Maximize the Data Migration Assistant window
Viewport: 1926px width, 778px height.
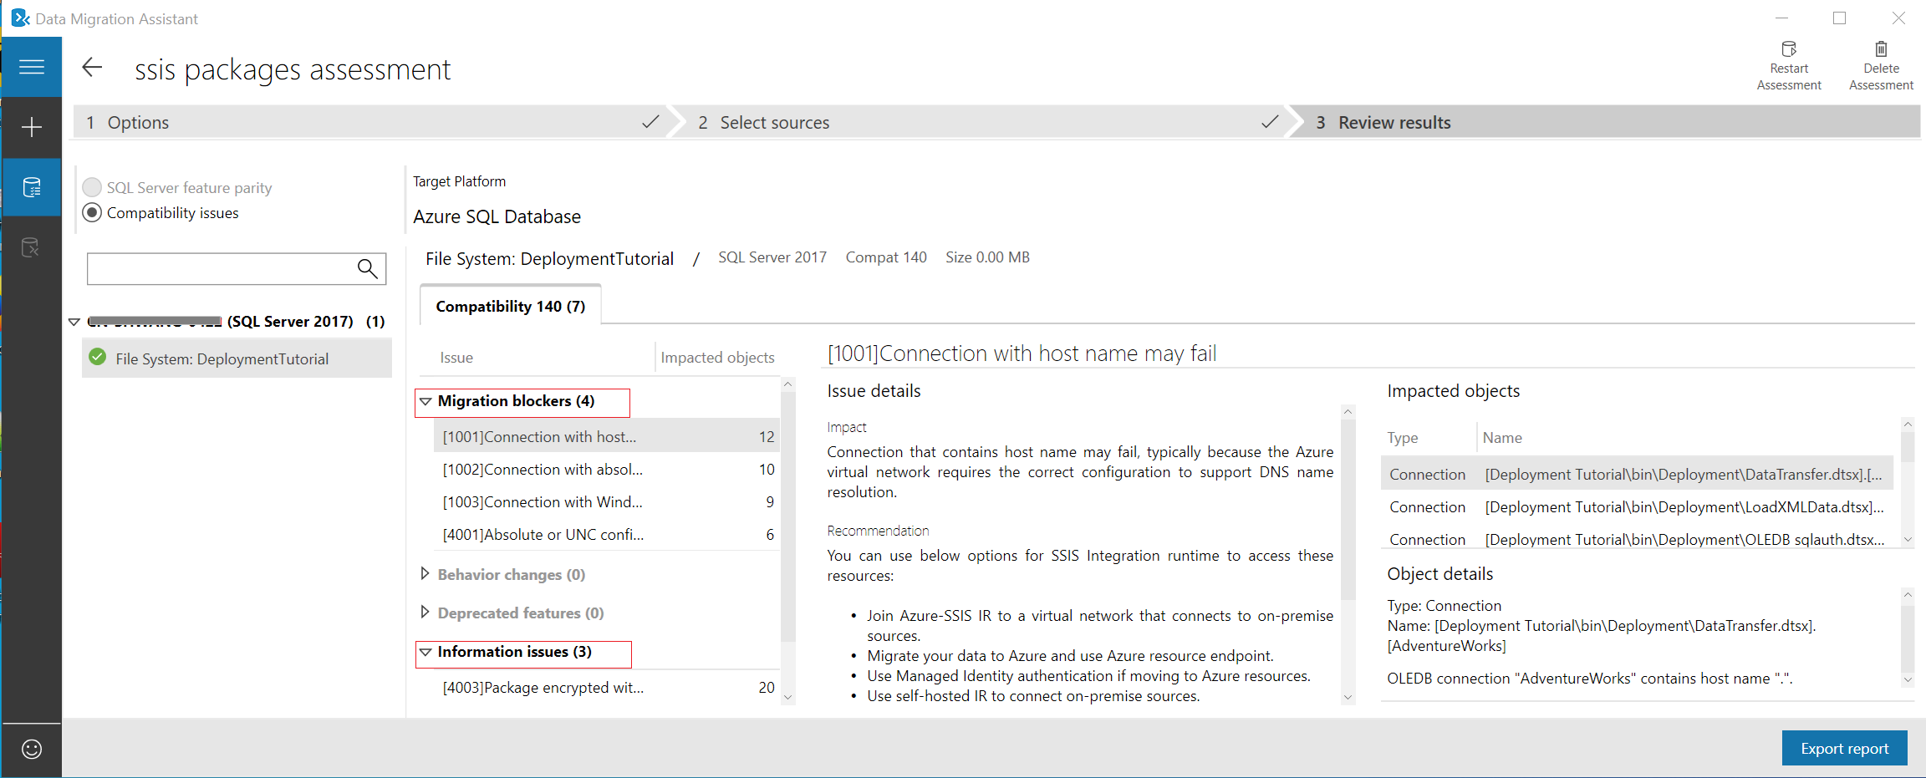(1839, 18)
